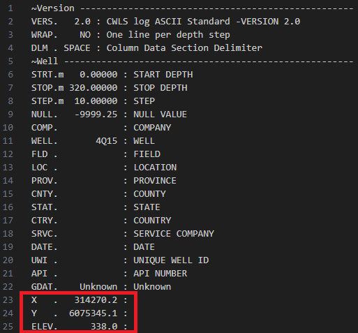This screenshot has width=358, height=333.
Task: Click the ~Version section header text
Action: pos(53,8)
